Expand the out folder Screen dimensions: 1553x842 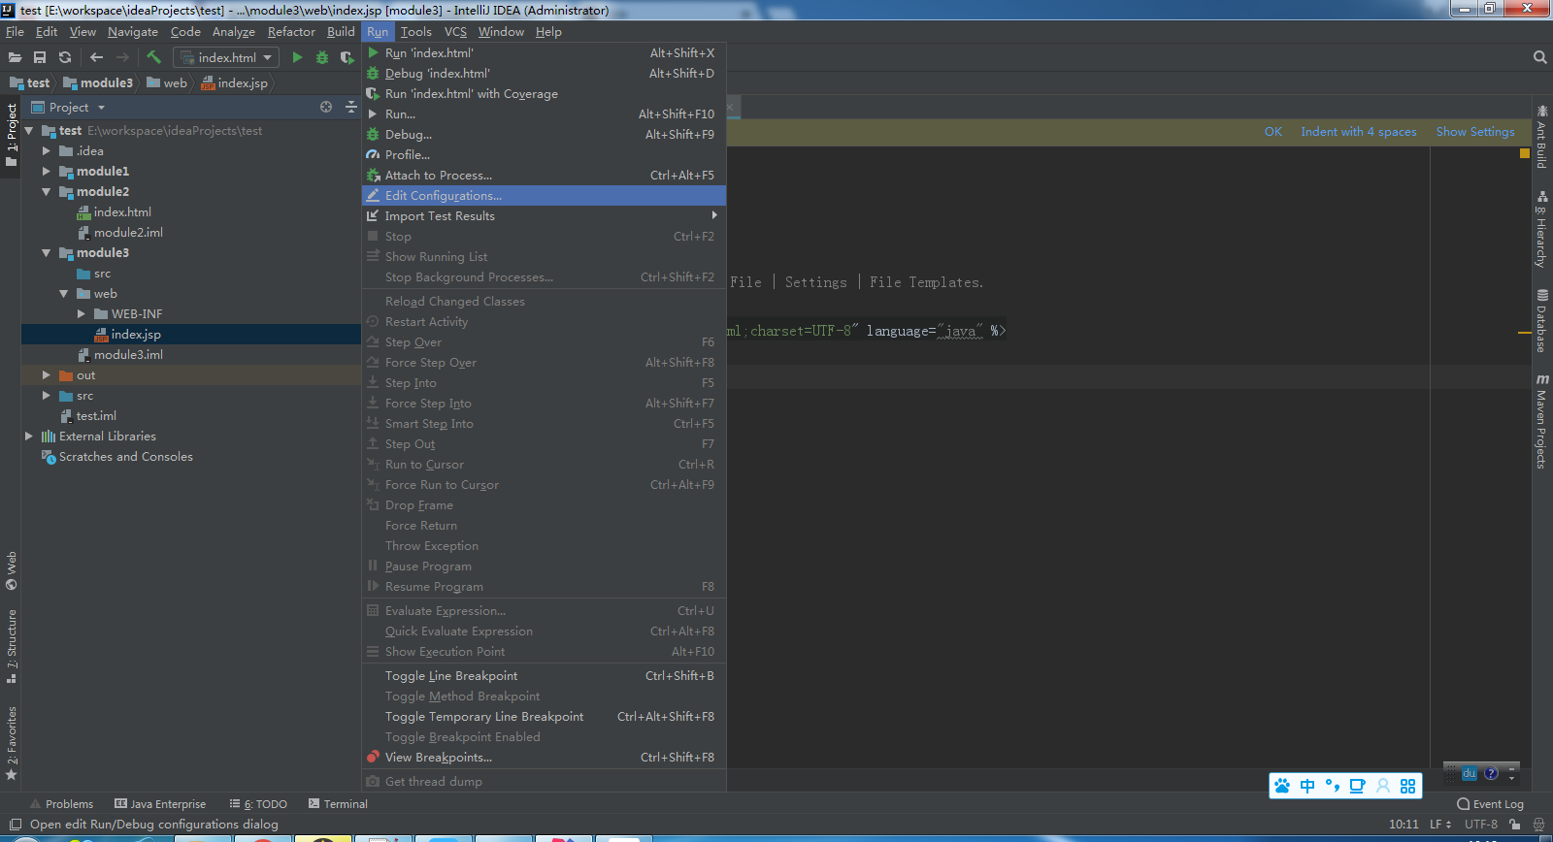[x=46, y=375]
